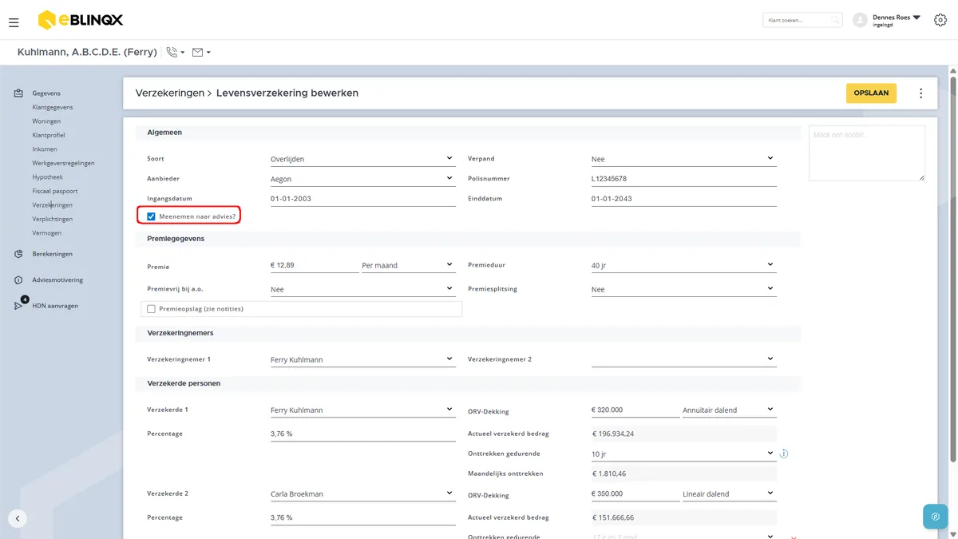Open the Premievrij bij a.o. dropdown
Screen dimensions: 958x539
362,289
